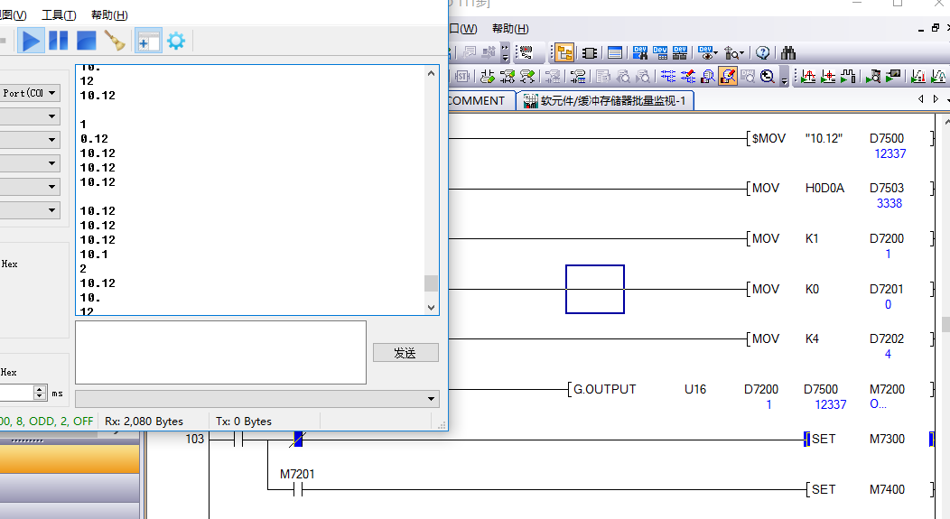
Task: Click the blue play (start) icon
Action: point(32,41)
